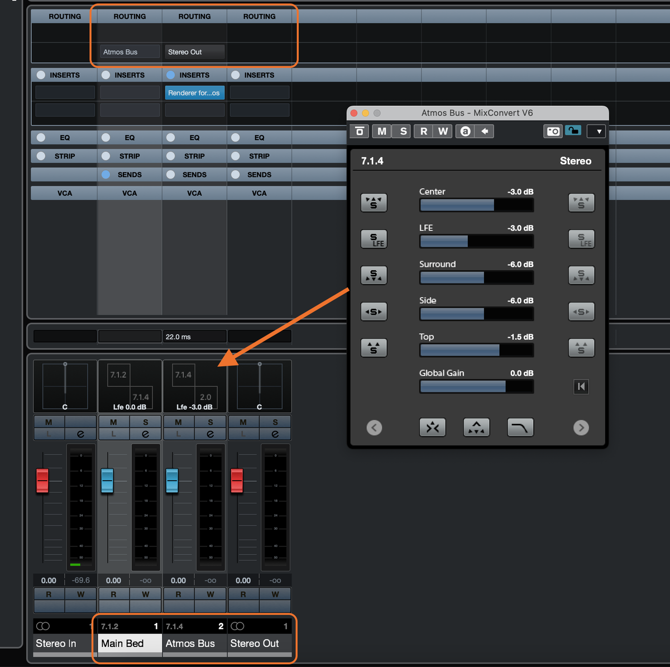Enable Read automation on Stereo In channel
This screenshot has width=670, height=667.
[49, 594]
